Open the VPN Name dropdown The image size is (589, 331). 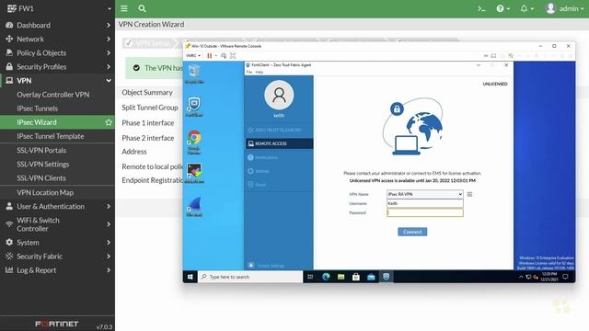[x=425, y=194]
